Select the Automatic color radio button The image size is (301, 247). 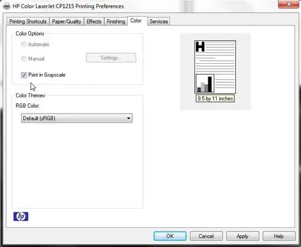(x=23, y=44)
